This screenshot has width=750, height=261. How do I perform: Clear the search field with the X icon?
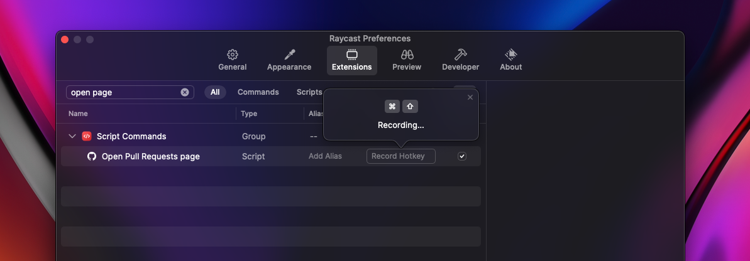click(x=185, y=92)
